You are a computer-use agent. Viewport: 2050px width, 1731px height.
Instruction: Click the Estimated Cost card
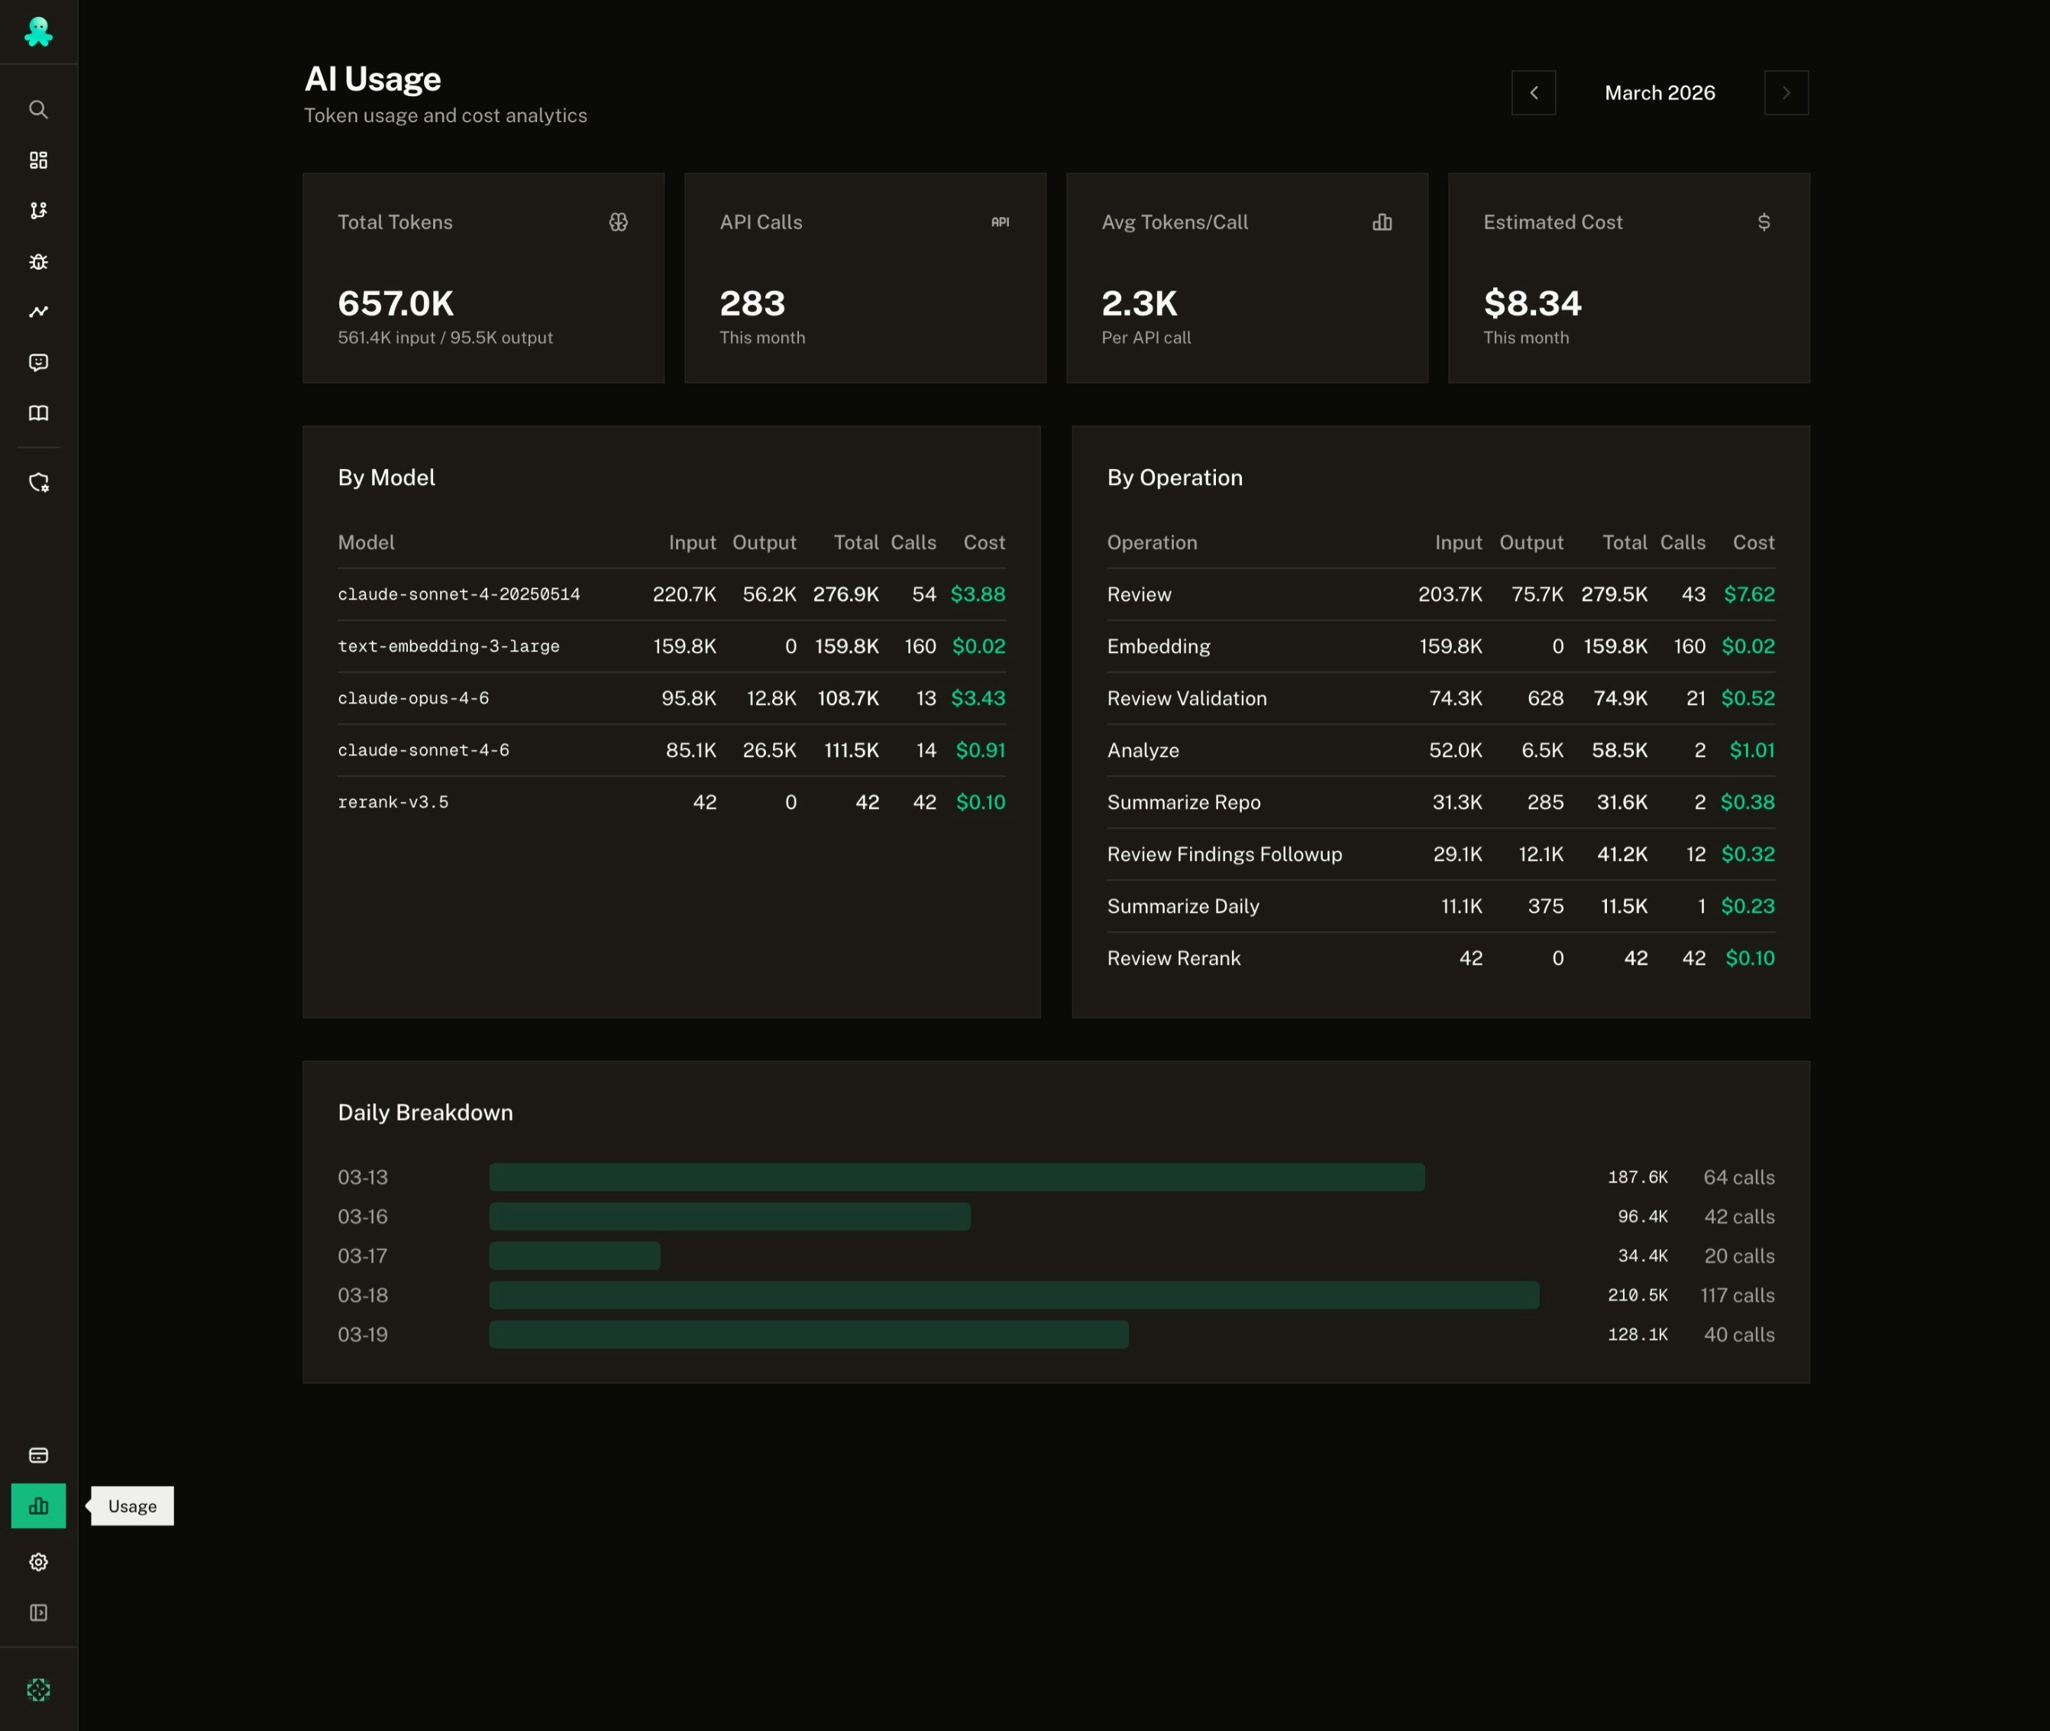pyautogui.click(x=1628, y=279)
